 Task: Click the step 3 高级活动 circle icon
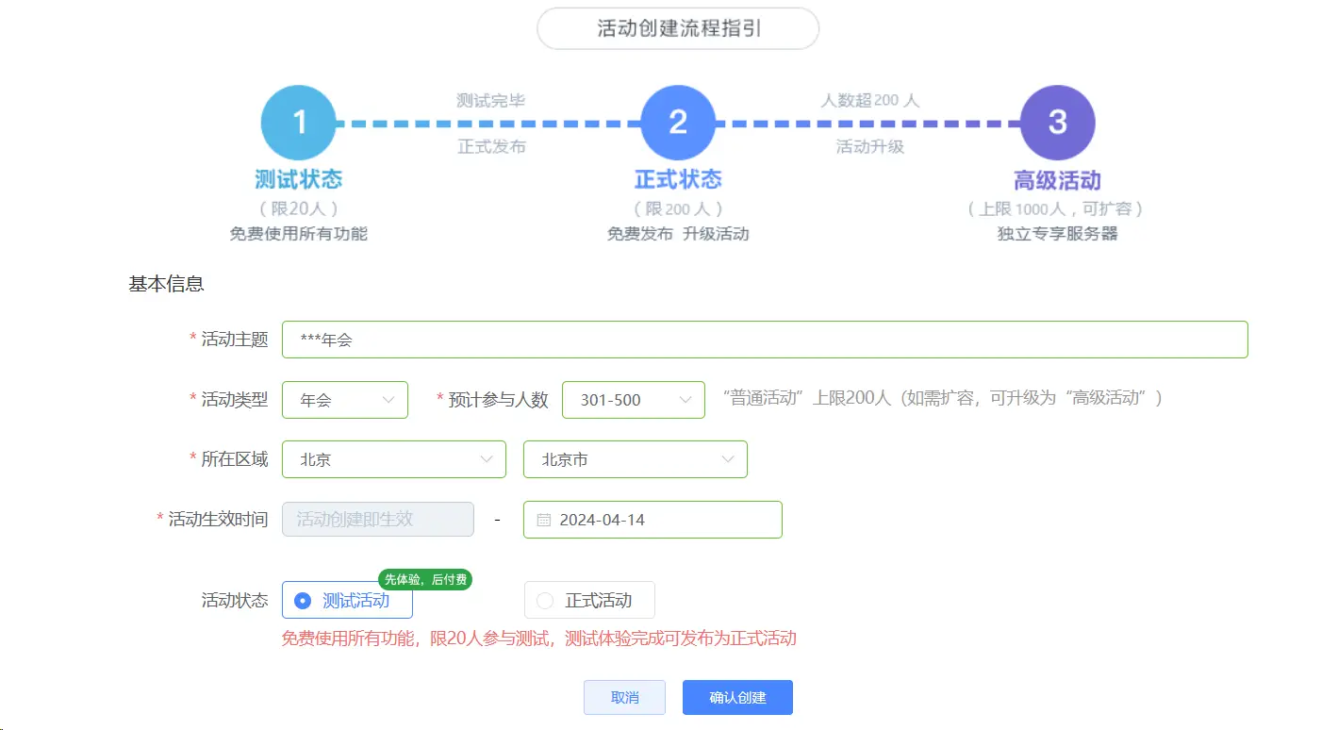(x=1056, y=121)
